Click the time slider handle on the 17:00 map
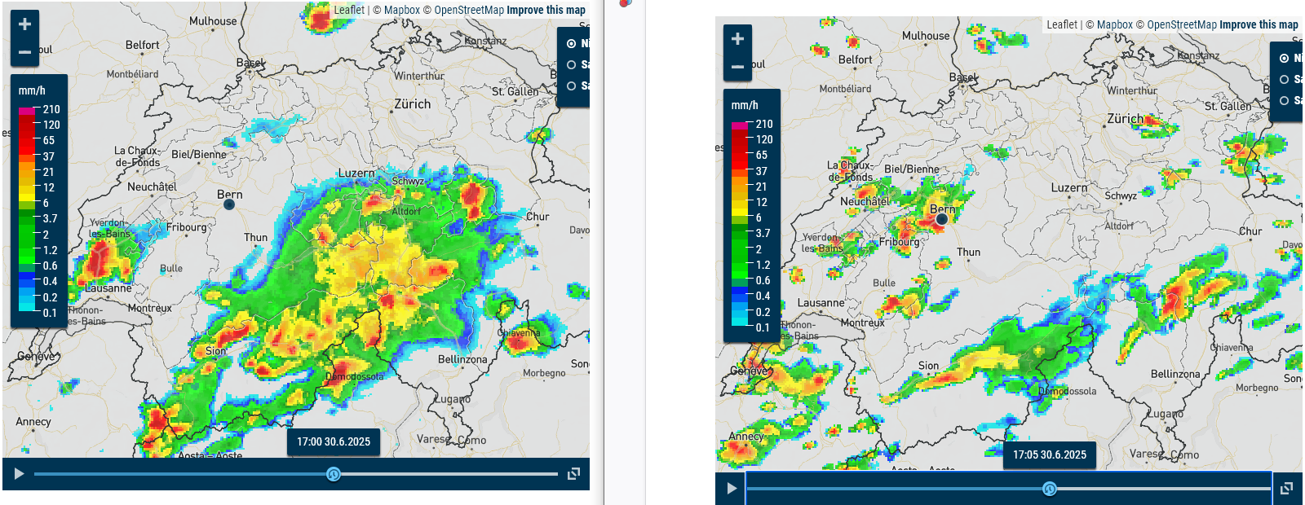 click(x=334, y=474)
